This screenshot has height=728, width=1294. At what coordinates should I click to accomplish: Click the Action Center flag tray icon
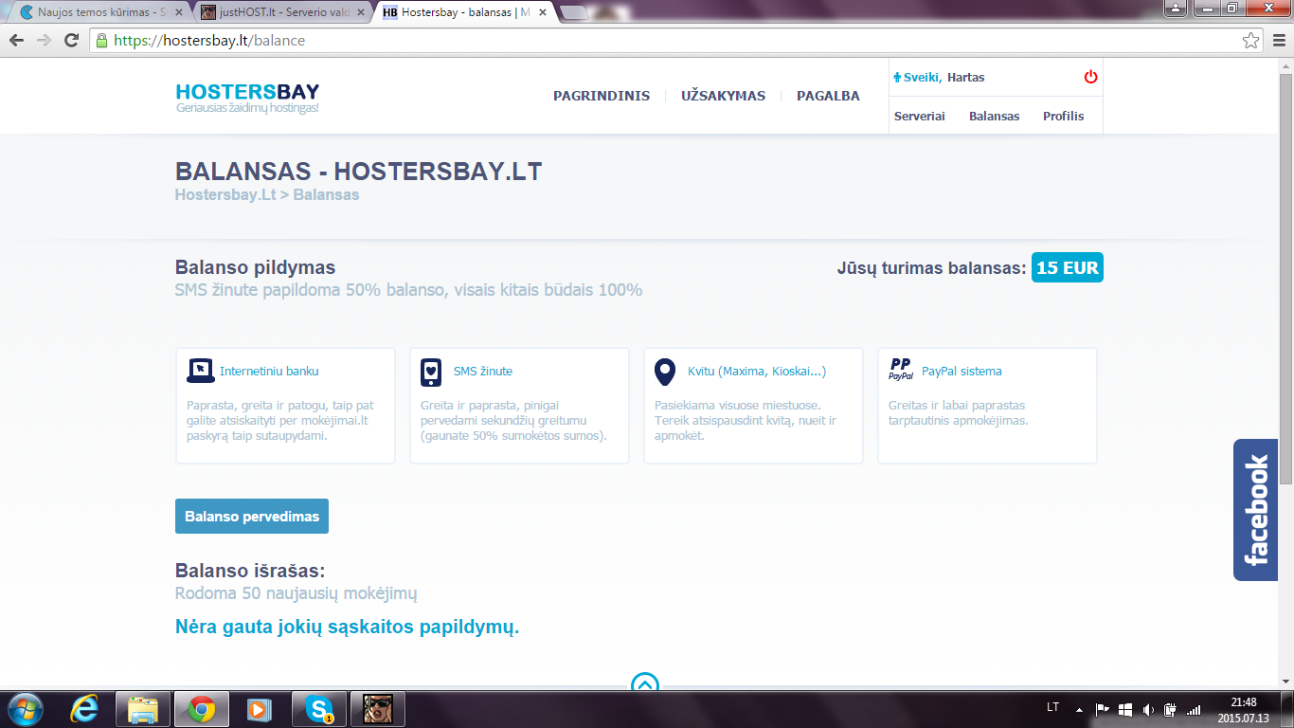[1103, 709]
